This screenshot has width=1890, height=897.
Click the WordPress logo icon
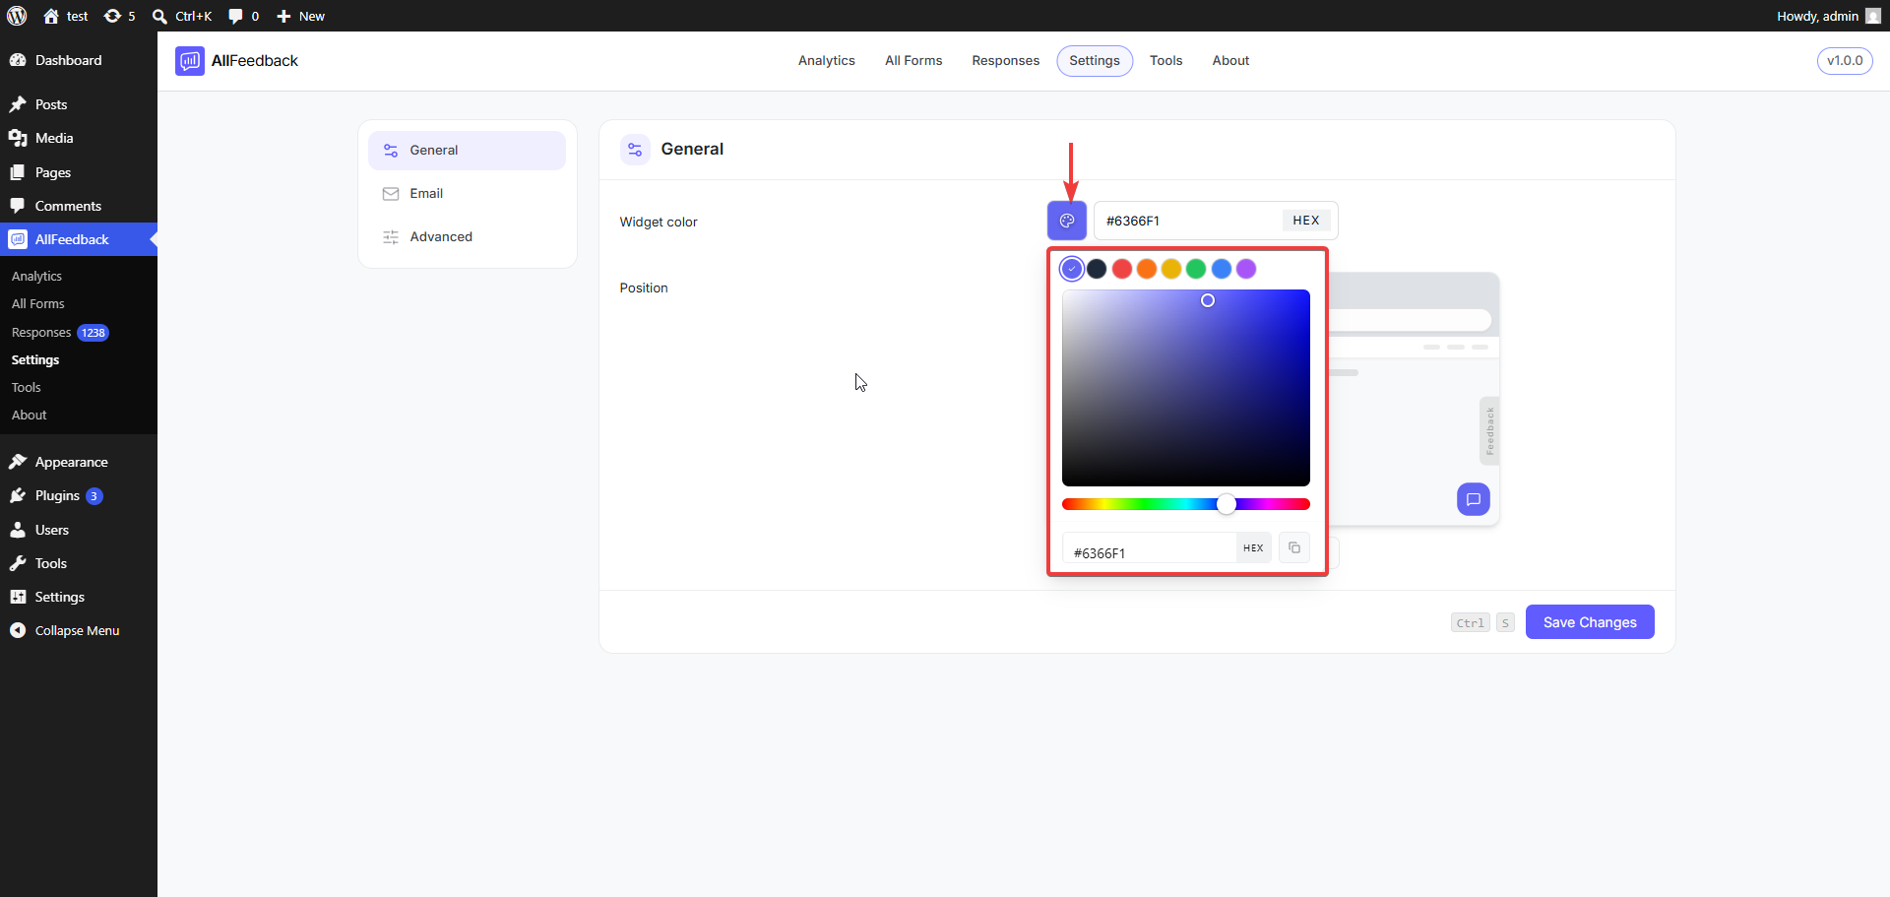(x=17, y=16)
